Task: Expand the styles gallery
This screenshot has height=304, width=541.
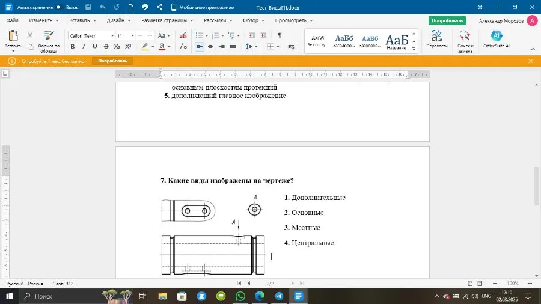Action: 414,49
